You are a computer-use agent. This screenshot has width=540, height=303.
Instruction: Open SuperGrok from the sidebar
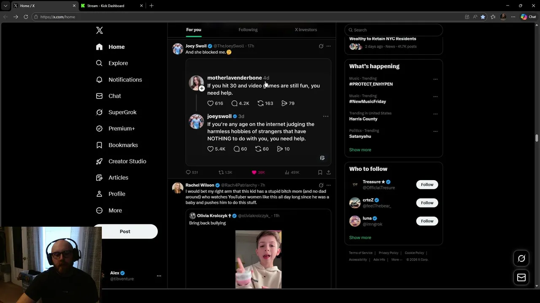point(116,112)
